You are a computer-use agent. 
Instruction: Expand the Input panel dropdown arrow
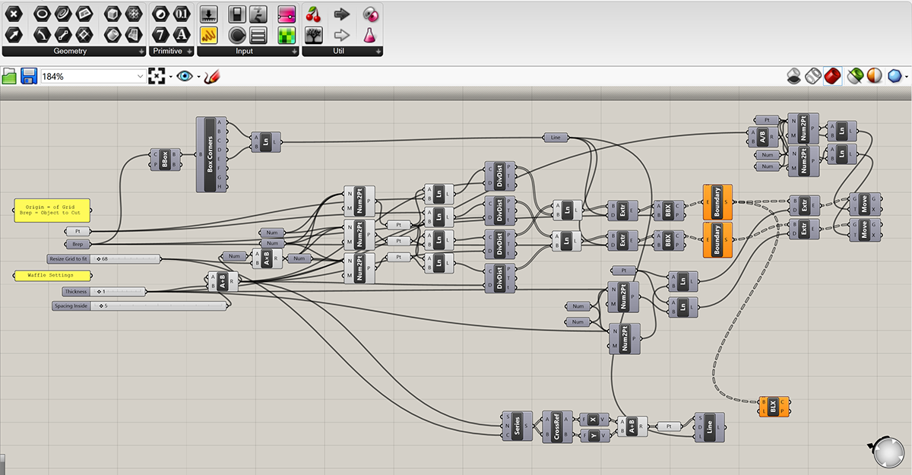tap(294, 52)
